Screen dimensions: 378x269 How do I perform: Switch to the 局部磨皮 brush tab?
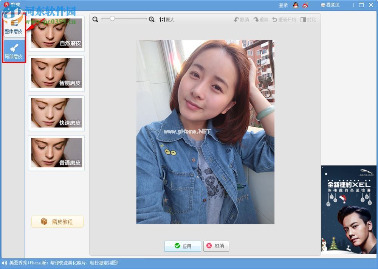click(x=14, y=51)
